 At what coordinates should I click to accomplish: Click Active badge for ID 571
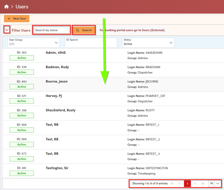(x=22, y=101)
